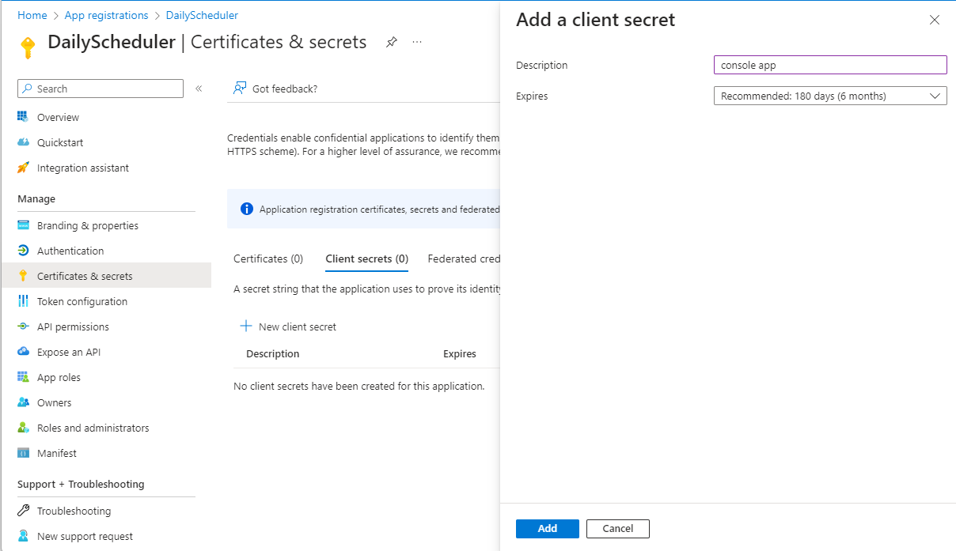The image size is (956, 551).
Task: Click the Branding & properties icon
Action: click(23, 225)
